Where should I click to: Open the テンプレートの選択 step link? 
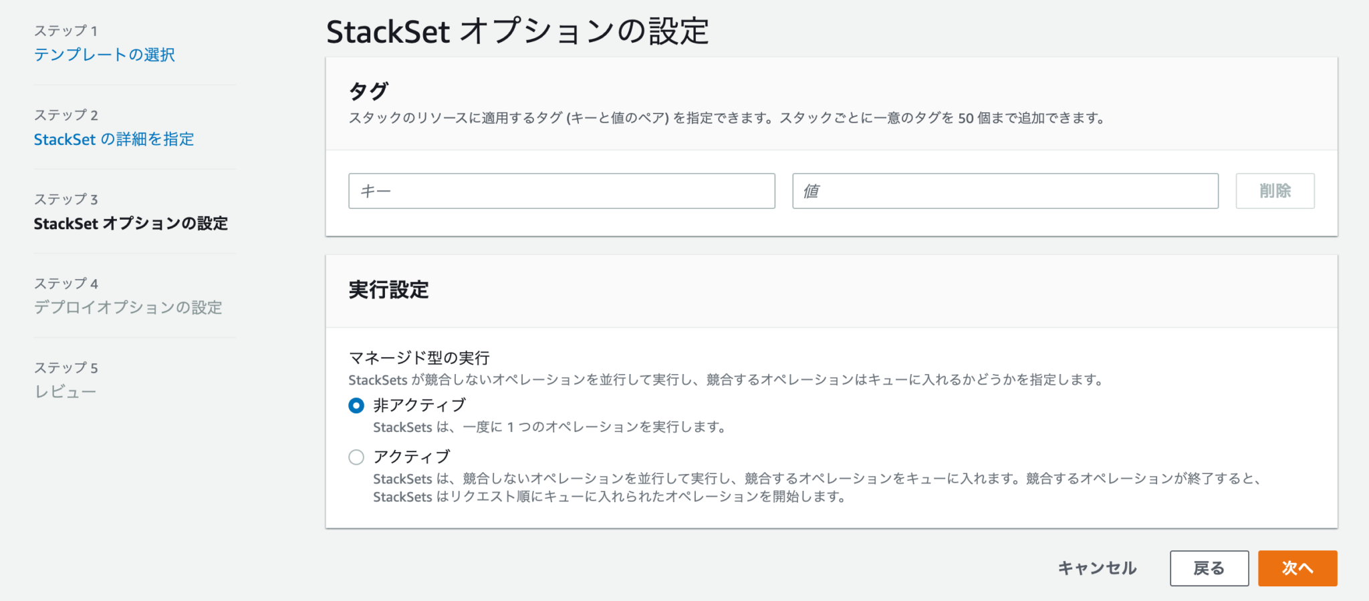pos(105,55)
